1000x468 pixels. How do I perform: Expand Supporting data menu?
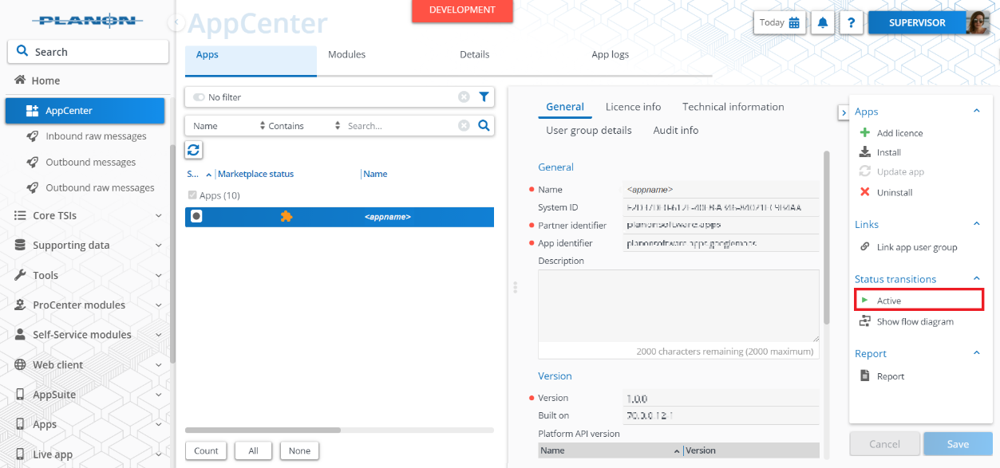88,246
